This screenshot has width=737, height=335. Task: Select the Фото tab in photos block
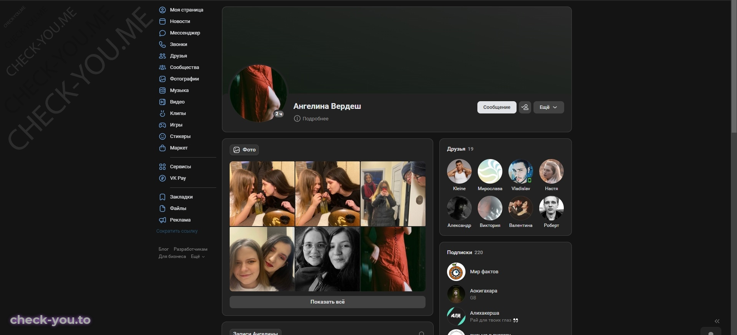point(244,150)
